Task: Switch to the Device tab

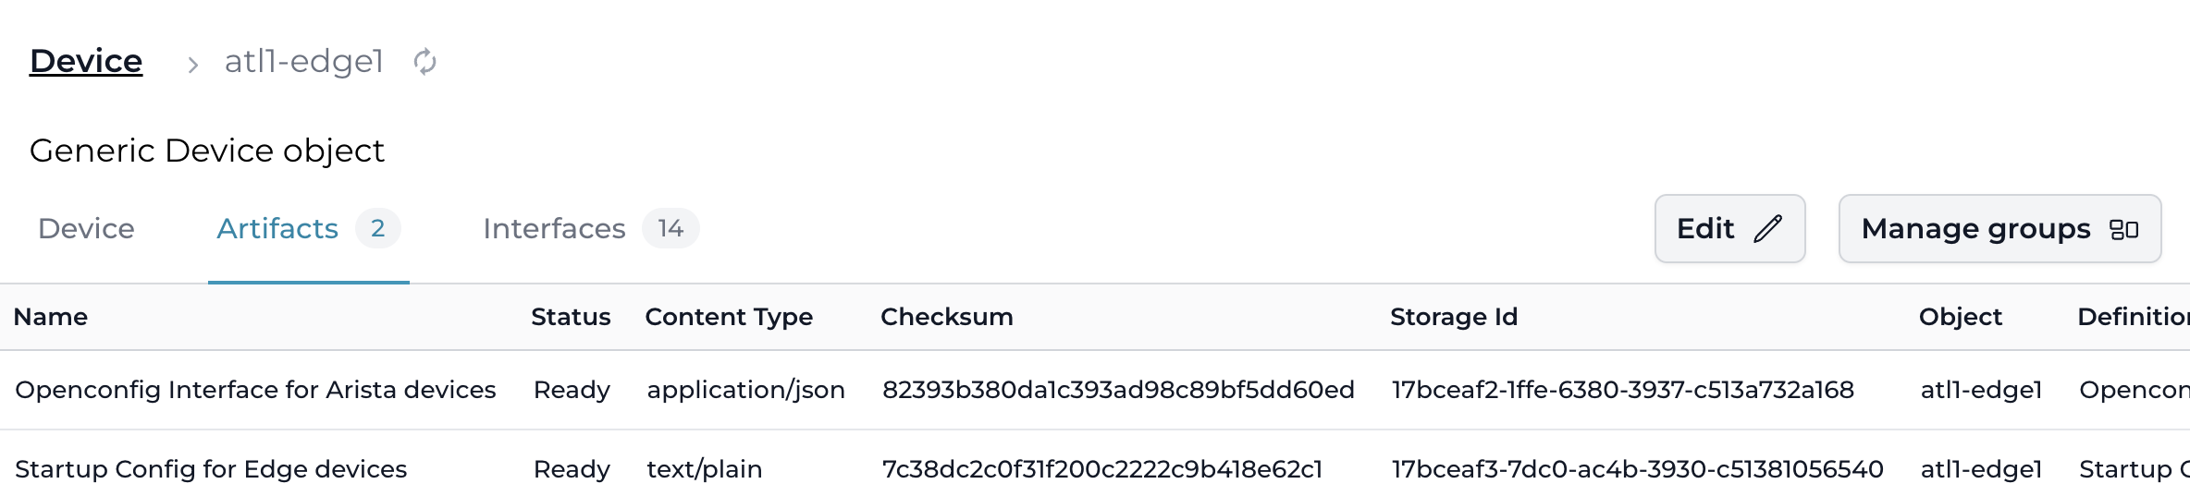Action: point(86,228)
